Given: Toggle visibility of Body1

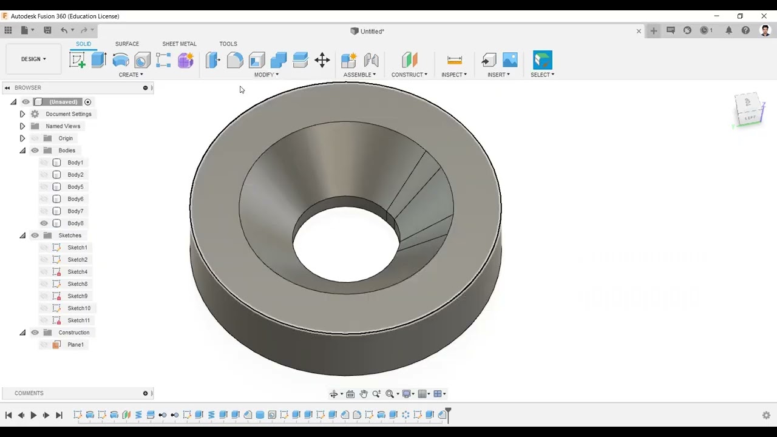Looking at the screenshot, I should click(44, 163).
